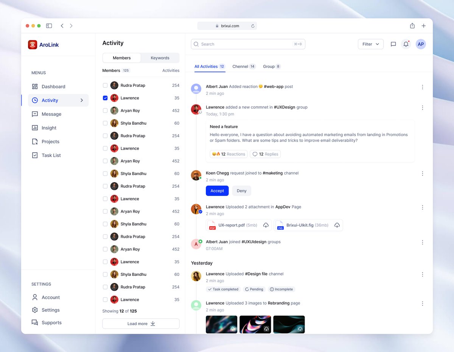Go back with the browser back arrow

(62, 26)
